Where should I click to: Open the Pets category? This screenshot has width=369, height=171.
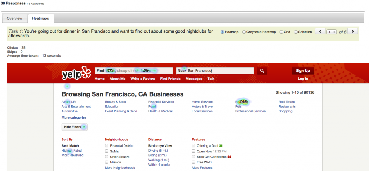(239, 106)
